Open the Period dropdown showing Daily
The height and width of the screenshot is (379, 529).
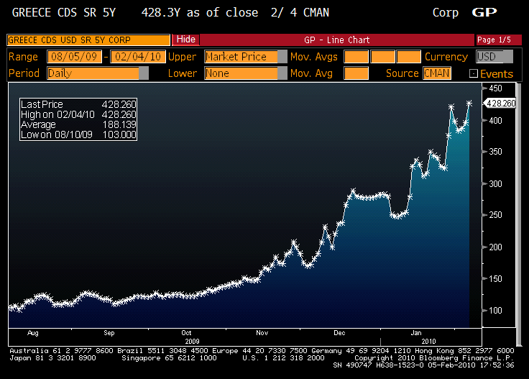(98, 73)
